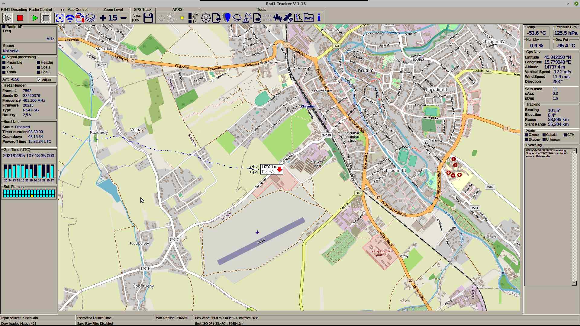580x326 pixels.
Task: Open the map layers icon
Action: (x=90, y=18)
